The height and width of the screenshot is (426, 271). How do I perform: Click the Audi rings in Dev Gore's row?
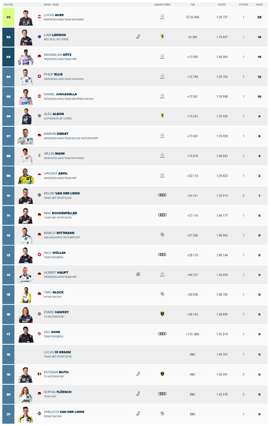pos(162,333)
